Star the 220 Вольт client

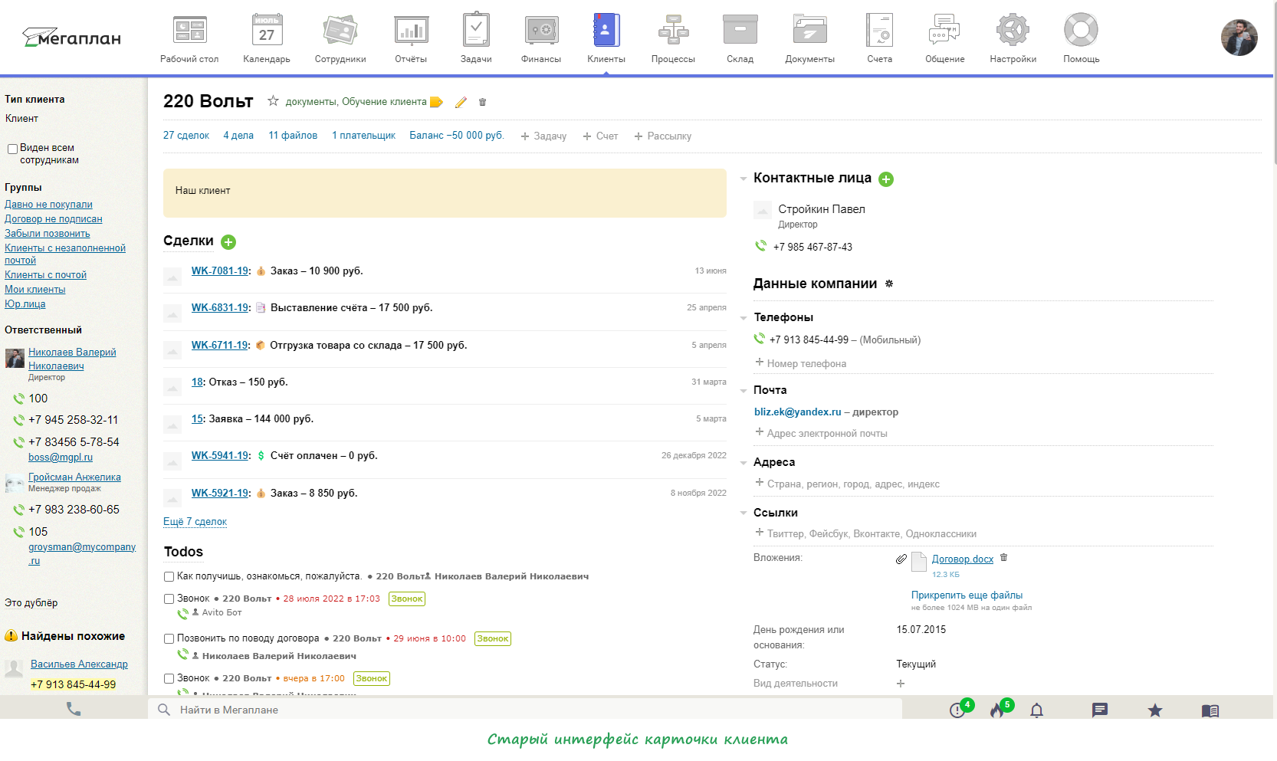point(273,101)
